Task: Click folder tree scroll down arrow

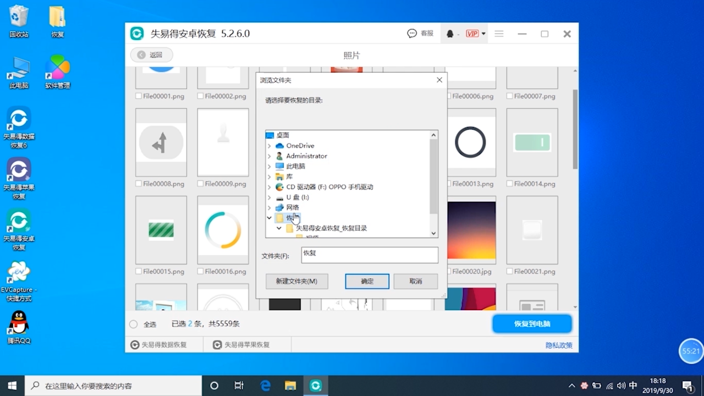Action: (x=433, y=233)
